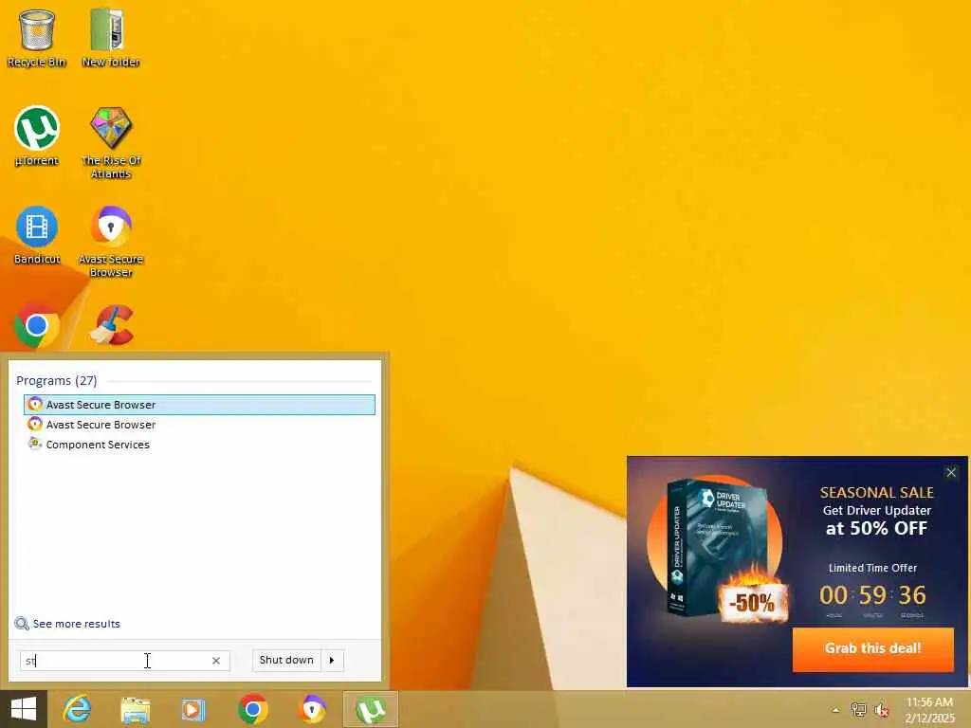Expand the Shut down options arrow
The image size is (971, 728).
click(332, 660)
